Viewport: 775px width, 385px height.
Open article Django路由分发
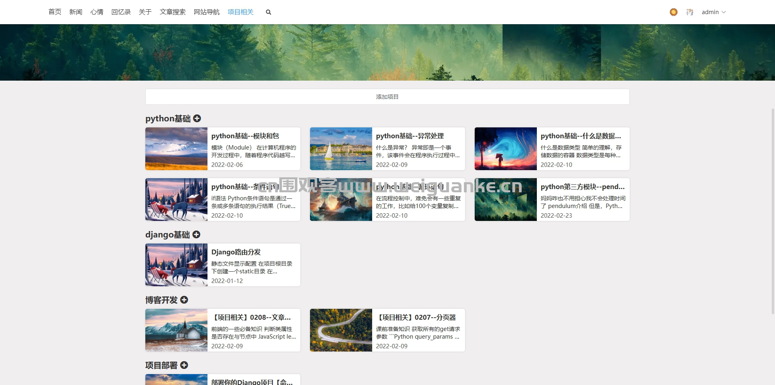236,252
